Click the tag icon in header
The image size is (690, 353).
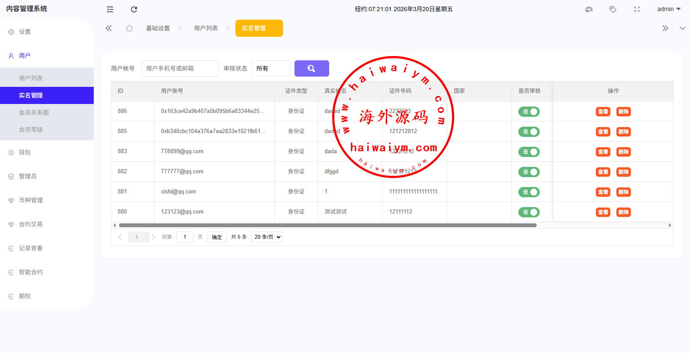coord(613,9)
